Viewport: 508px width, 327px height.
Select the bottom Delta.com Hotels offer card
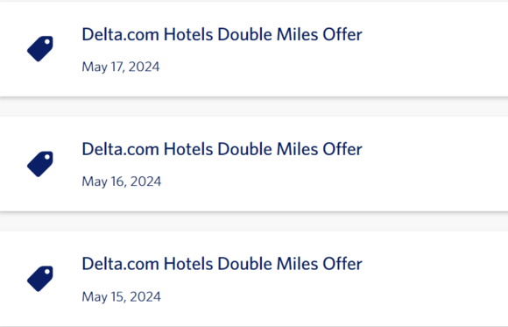click(x=254, y=279)
